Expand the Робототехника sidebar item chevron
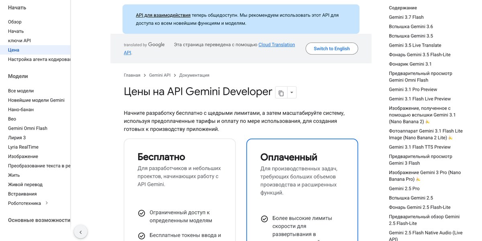Viewport: 482px width, 241px height. (47, 203)
